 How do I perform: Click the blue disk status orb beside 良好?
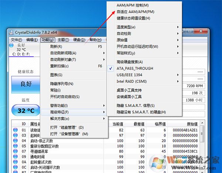11,45
